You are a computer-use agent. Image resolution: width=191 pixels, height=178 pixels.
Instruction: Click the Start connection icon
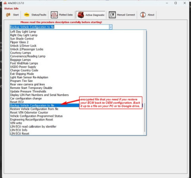pos(8,15)
